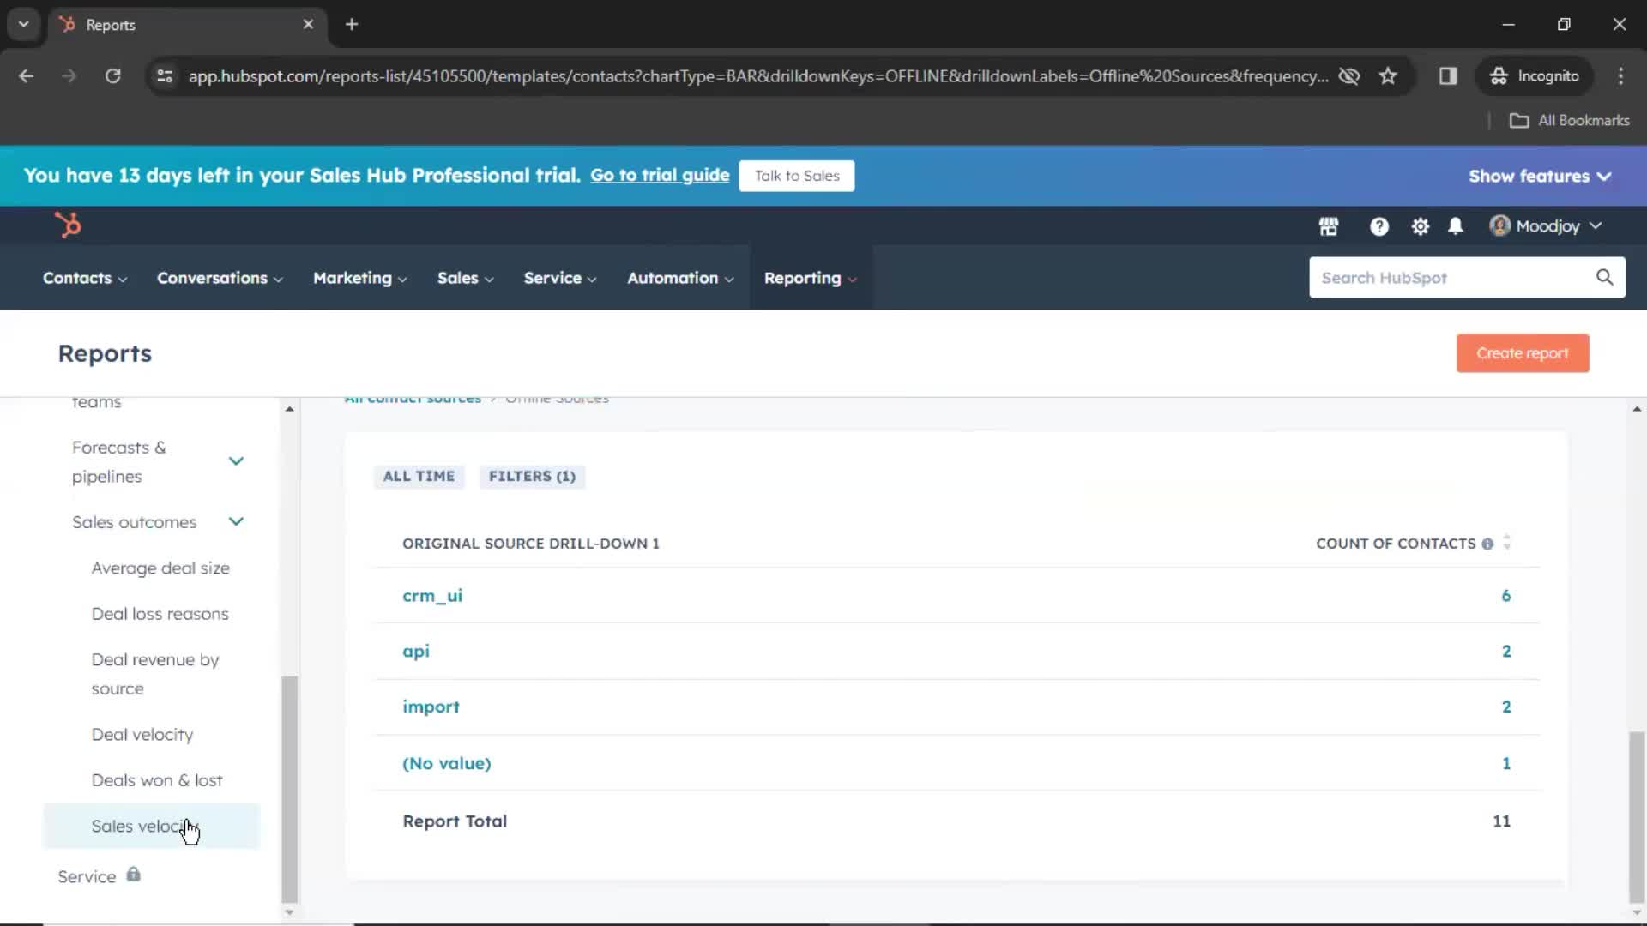1647x926 pixels.
Task: Click the Create report button
Action: [1523, 352]
